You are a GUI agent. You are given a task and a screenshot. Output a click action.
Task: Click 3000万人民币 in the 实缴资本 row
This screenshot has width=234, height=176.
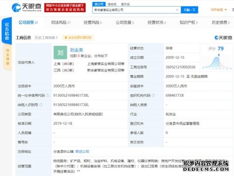coord(176,86)
